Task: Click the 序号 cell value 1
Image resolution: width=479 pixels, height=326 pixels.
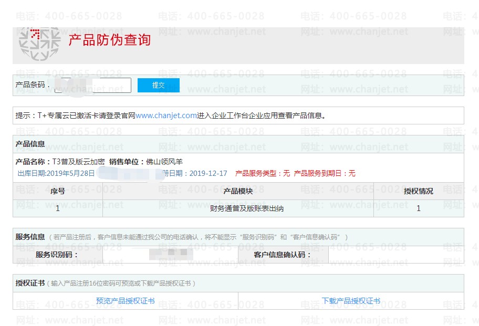Action: coord(58,208)
